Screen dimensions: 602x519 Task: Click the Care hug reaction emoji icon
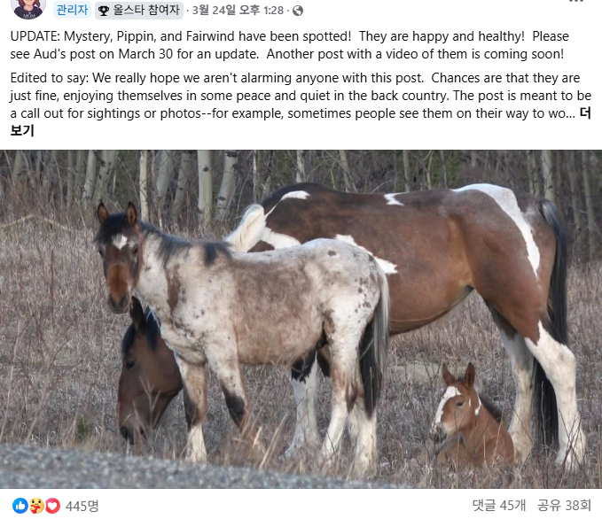[x=36, y=506]
